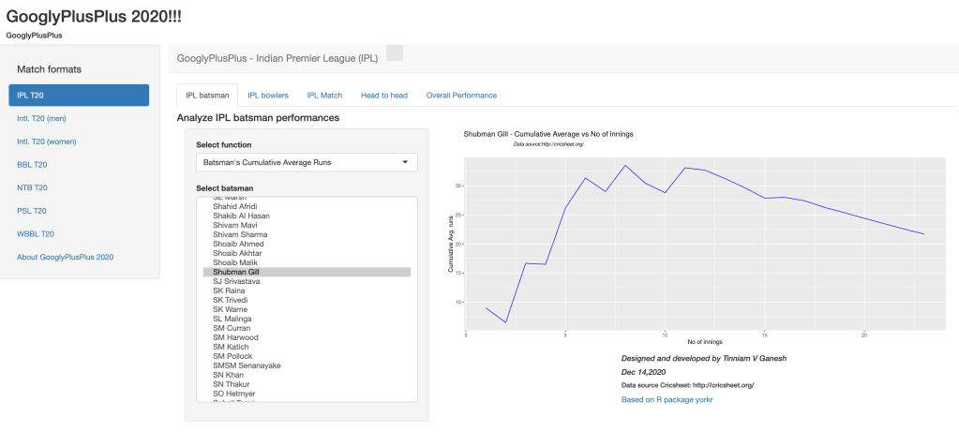Open the IPL Match tab
Viewport: 959px width, 432px height.
324,96
